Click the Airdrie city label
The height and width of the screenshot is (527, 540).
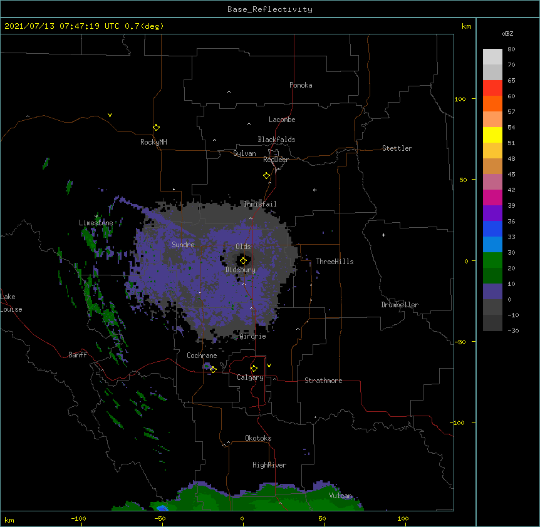tap(252, 336)
